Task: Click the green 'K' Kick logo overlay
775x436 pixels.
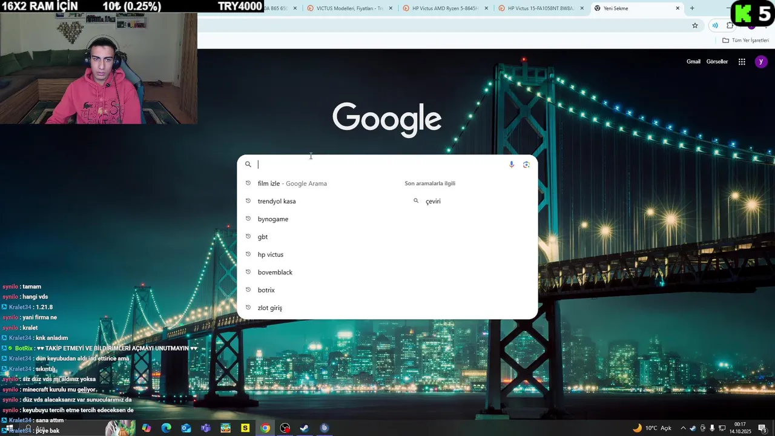Action: click(742, 13)
